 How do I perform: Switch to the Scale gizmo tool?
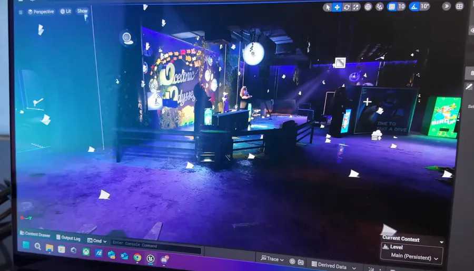pyautogui.click(x=356, y=7)
